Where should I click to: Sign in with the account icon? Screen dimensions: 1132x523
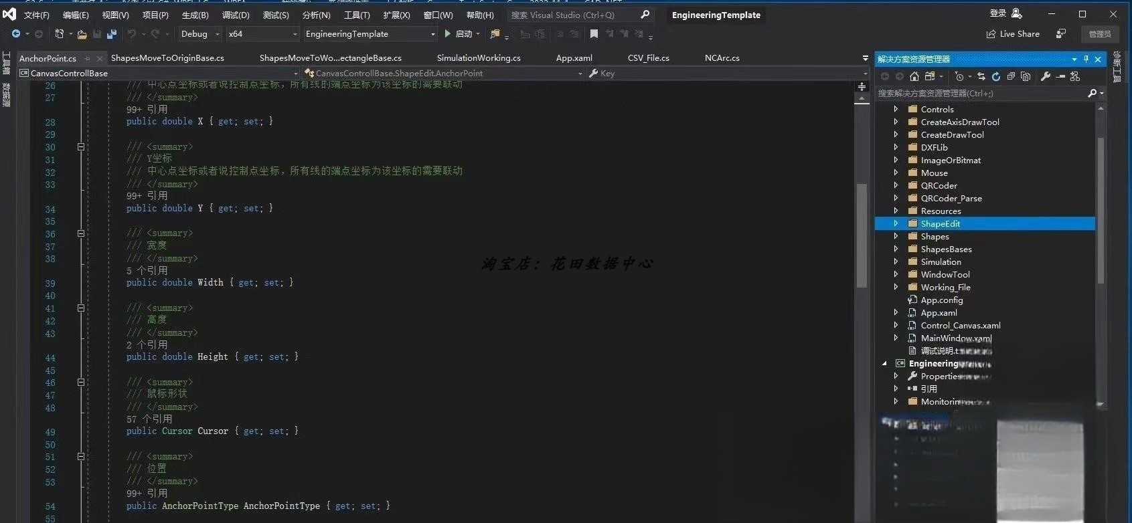[x=1017, y=13]
